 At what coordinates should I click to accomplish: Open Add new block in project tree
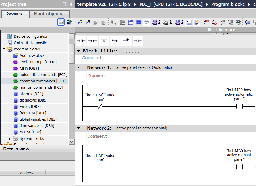(32, 56)
